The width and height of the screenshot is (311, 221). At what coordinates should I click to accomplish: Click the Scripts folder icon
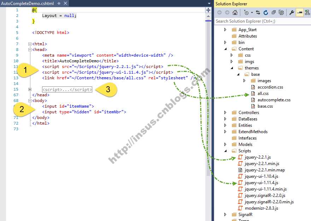pyautogui.click(x=234, y=151)
